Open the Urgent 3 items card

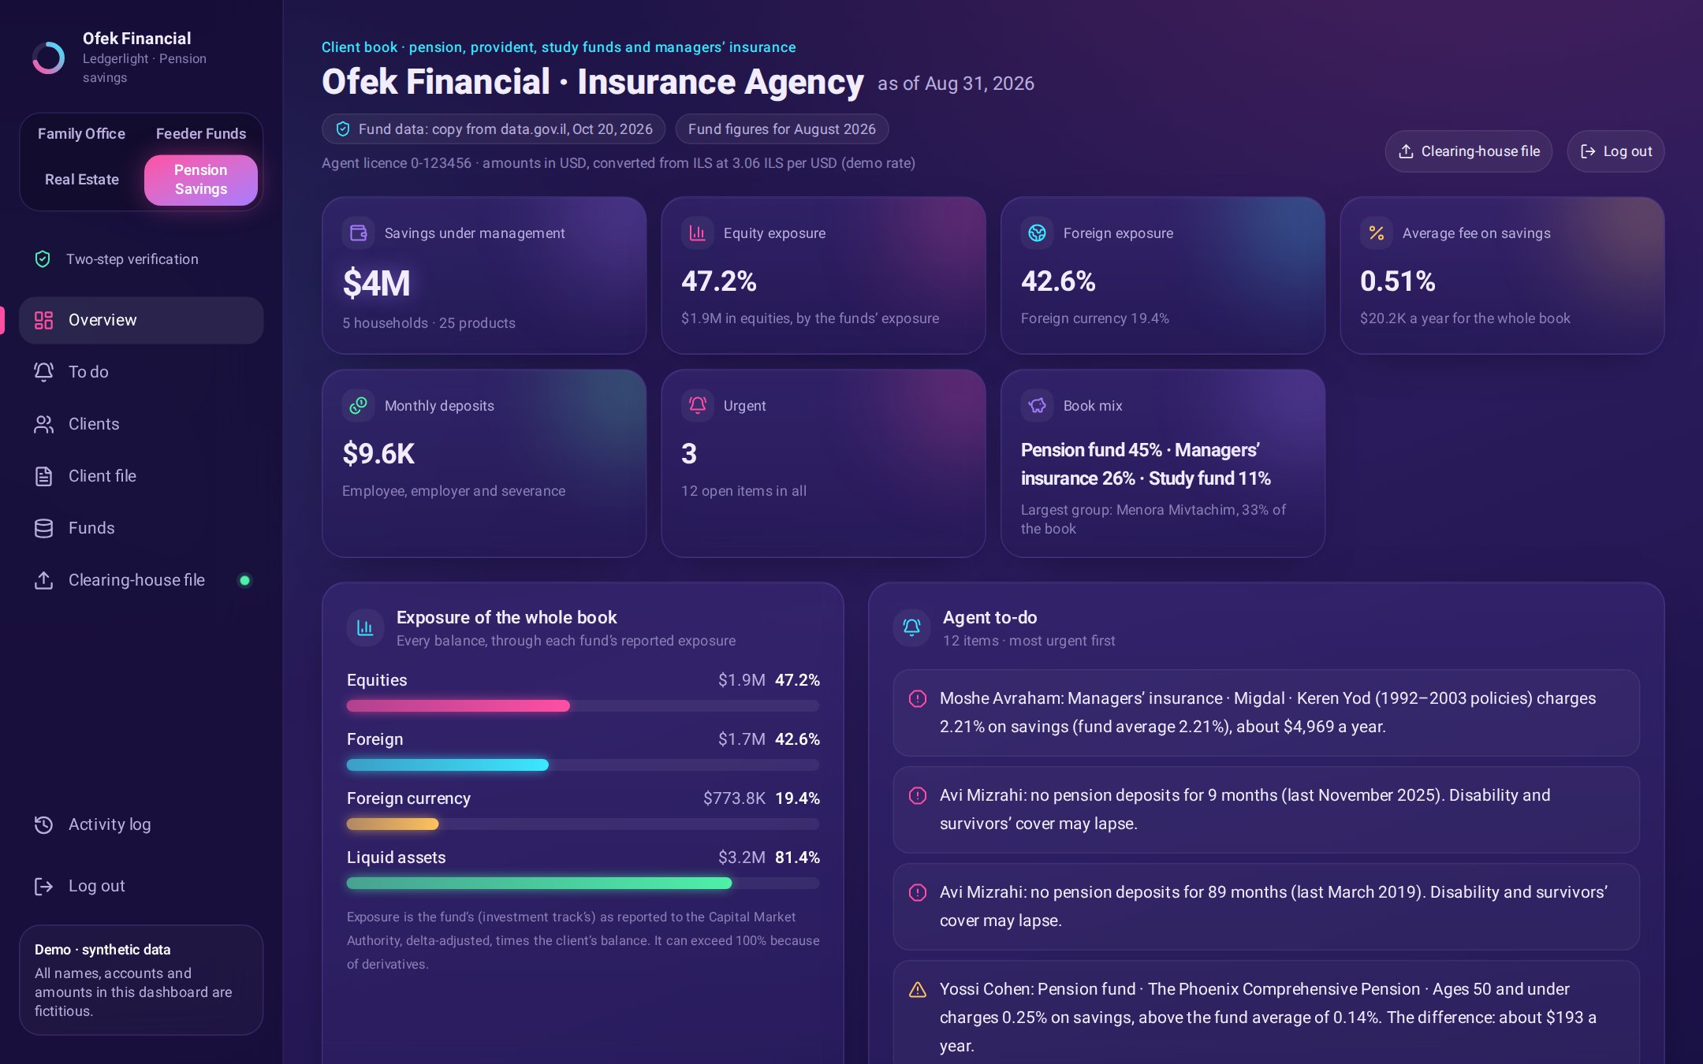click(x=823, y=463)
